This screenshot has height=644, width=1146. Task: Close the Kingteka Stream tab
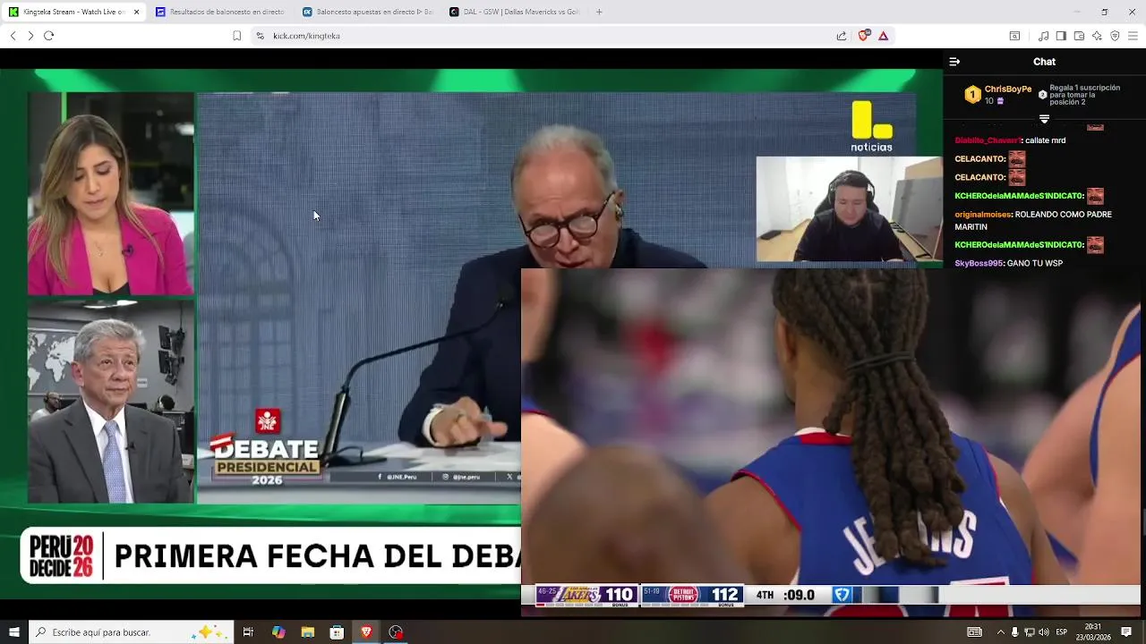[136, 12]
